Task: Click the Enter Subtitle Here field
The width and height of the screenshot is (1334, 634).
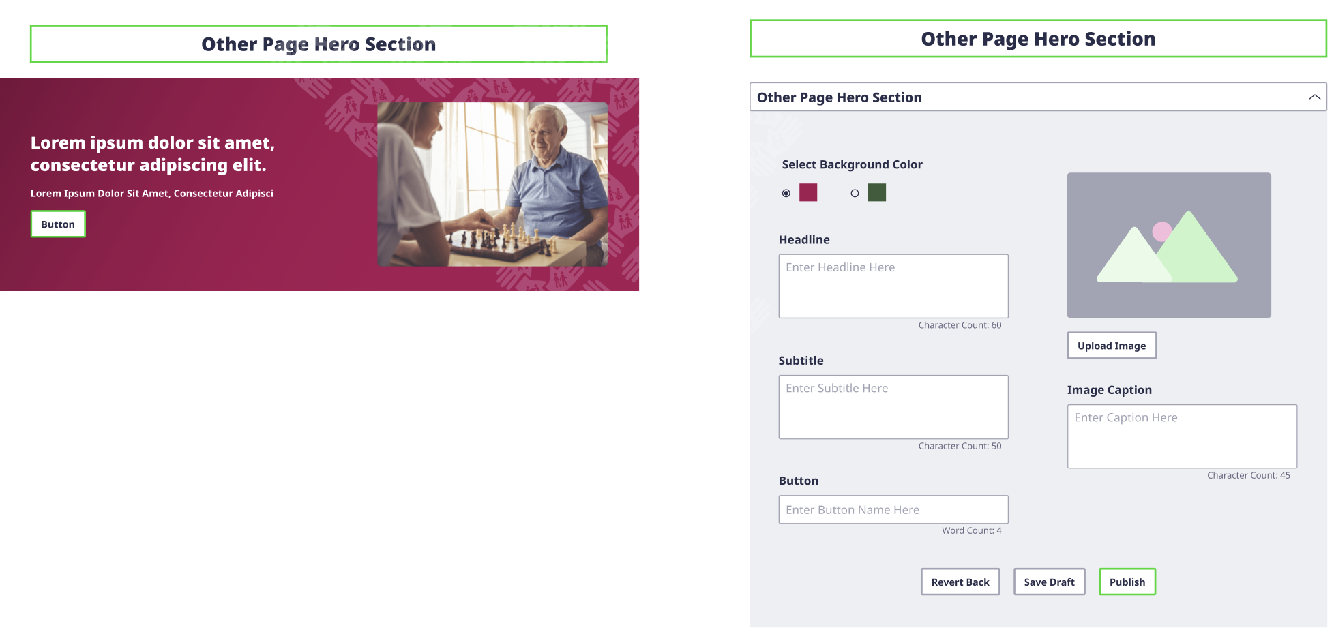Action: tap(893, 406)
